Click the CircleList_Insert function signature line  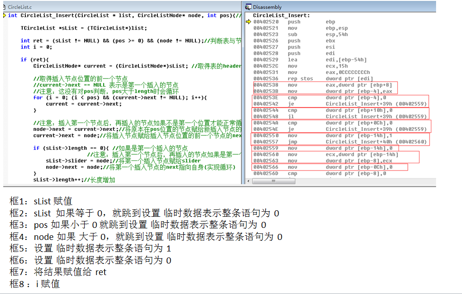click(x=125, y=15)
